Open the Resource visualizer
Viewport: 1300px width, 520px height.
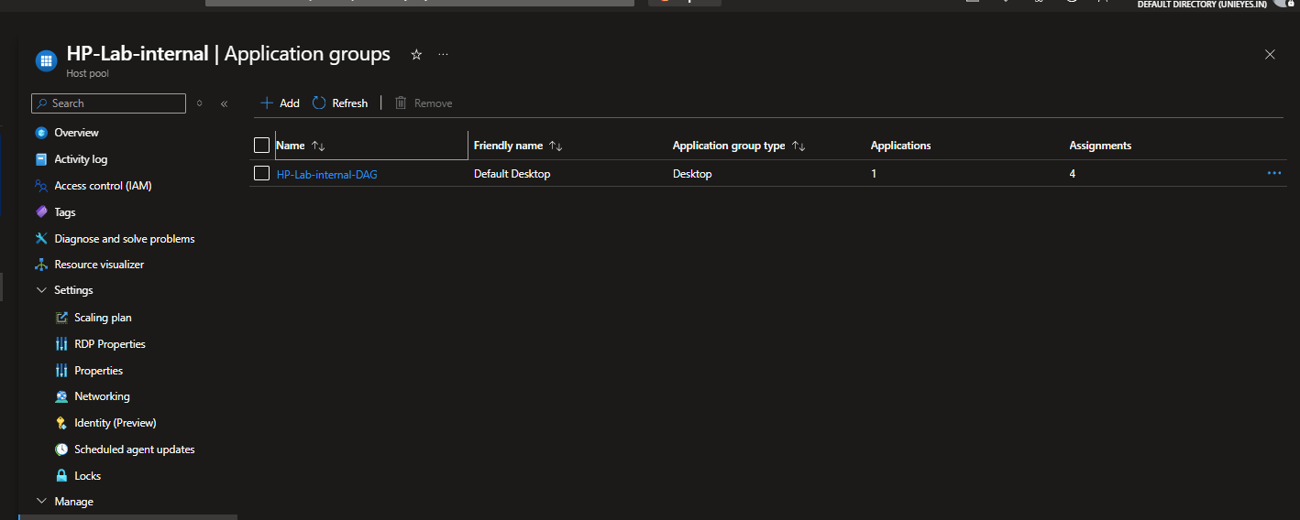[99, 265]
